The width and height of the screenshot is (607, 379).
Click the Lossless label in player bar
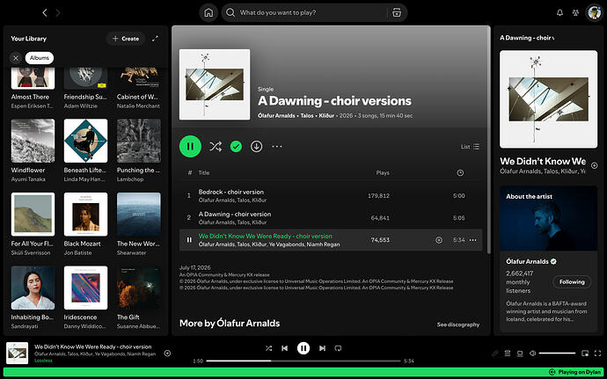tap(43, 361)
